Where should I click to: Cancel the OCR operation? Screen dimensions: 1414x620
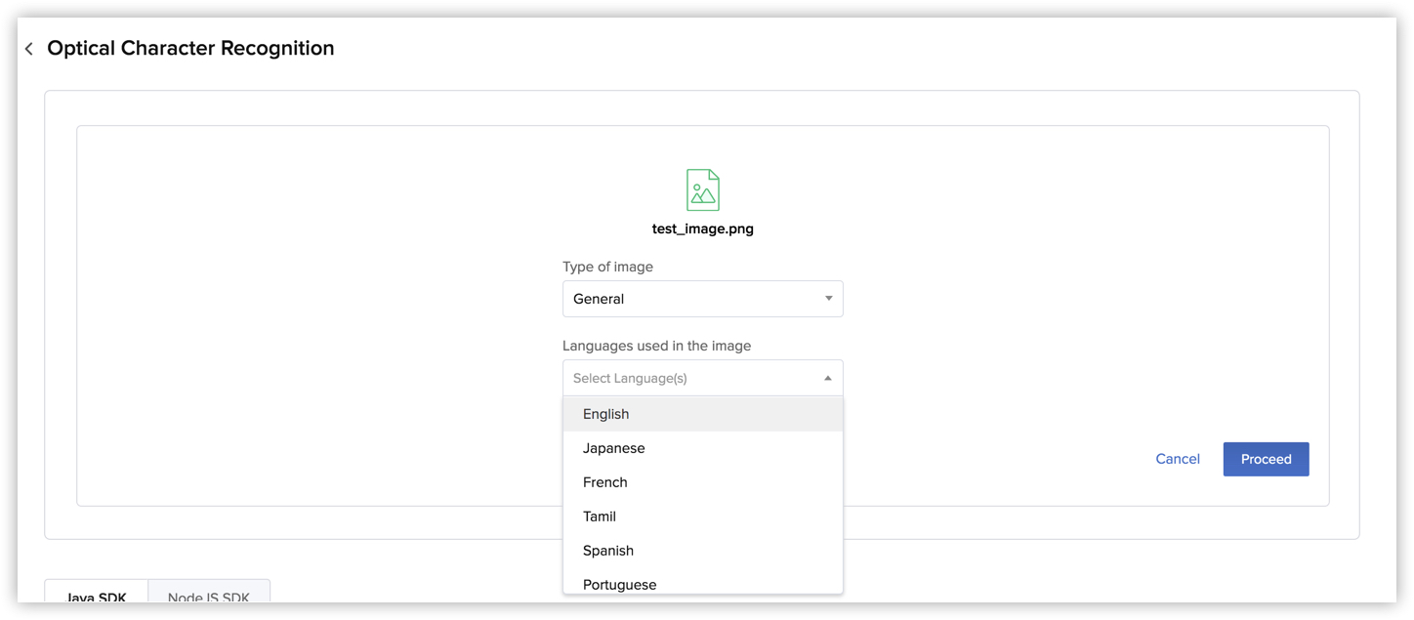point(1178,459)
